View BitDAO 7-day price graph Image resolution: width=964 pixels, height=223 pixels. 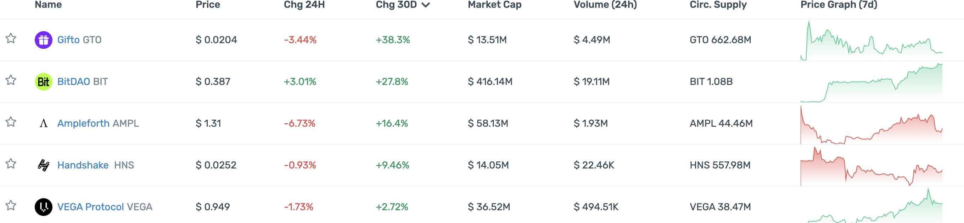871,83
